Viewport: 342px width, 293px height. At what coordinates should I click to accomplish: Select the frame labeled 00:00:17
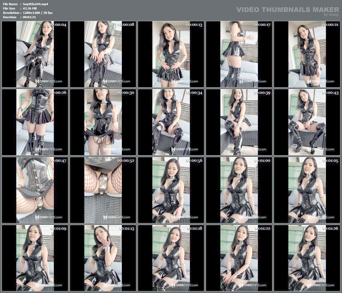[x=239, y=54]
